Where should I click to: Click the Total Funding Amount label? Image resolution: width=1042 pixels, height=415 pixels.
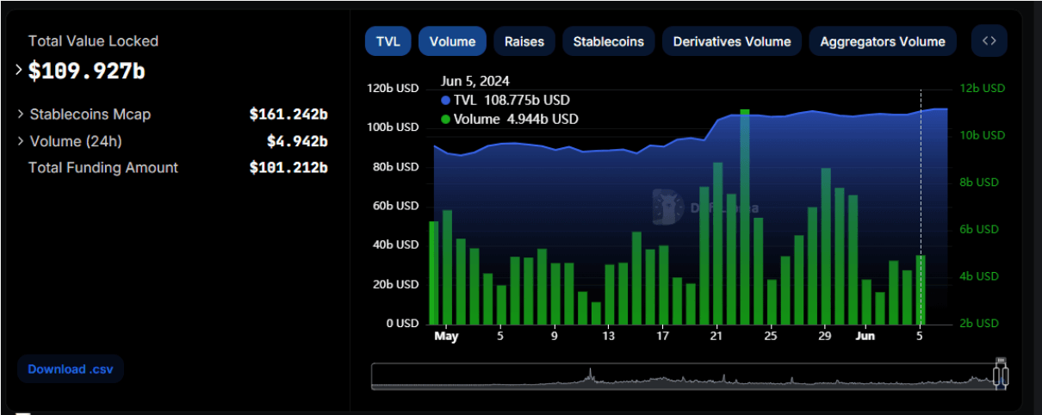point(102,168)
